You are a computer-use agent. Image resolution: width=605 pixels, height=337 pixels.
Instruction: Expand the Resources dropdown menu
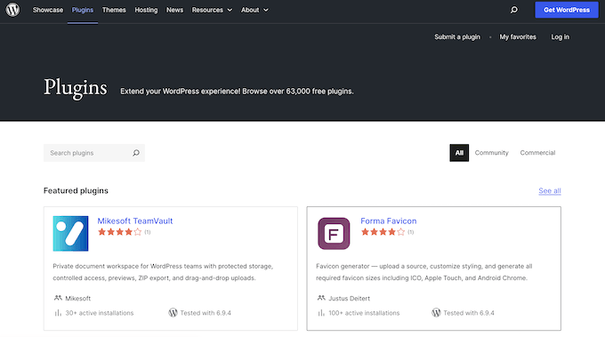click(212, 10)
